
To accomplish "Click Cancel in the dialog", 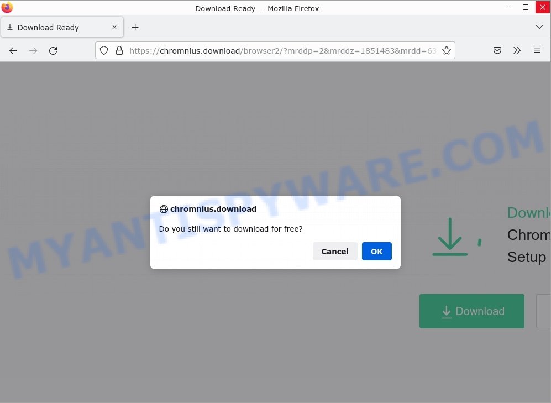I will [335, 251].
